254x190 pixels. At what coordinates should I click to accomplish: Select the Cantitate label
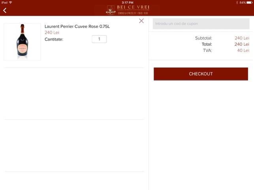coord(54,39)
